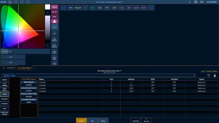Screen dimensions: 219x123
Task: Click address 1025 for Console port 3
Action: click(x=131, y=88)
